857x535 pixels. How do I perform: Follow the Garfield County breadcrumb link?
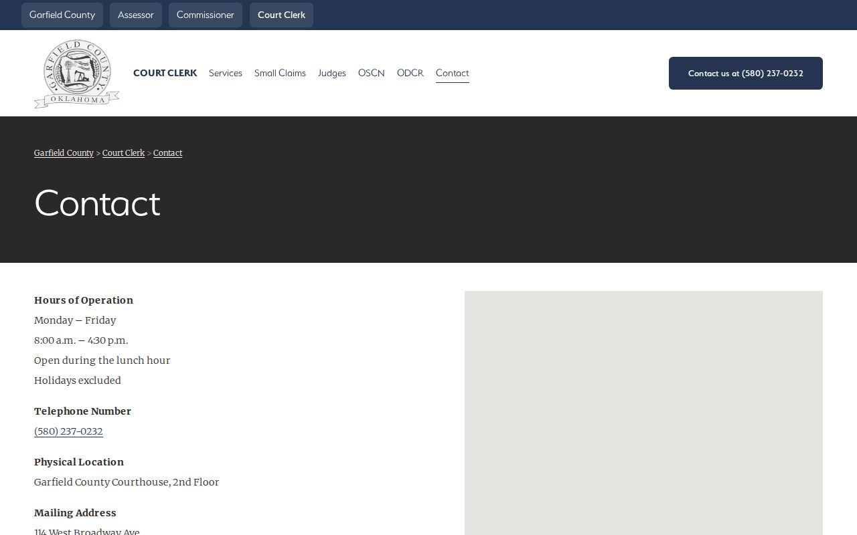tap(64, 153)
